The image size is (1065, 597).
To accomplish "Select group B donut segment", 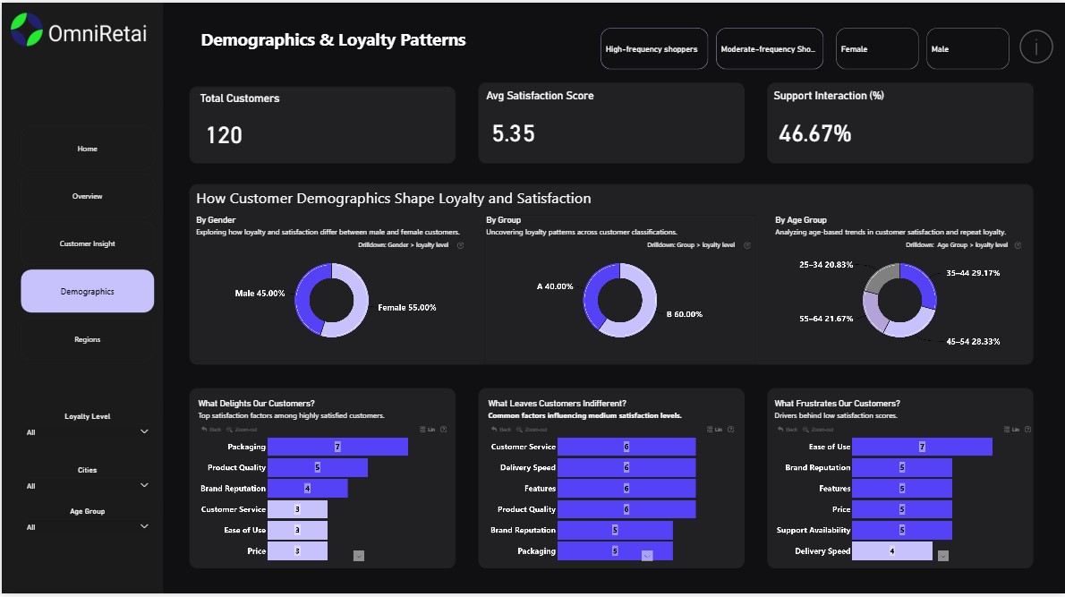I will click(646, 309).
